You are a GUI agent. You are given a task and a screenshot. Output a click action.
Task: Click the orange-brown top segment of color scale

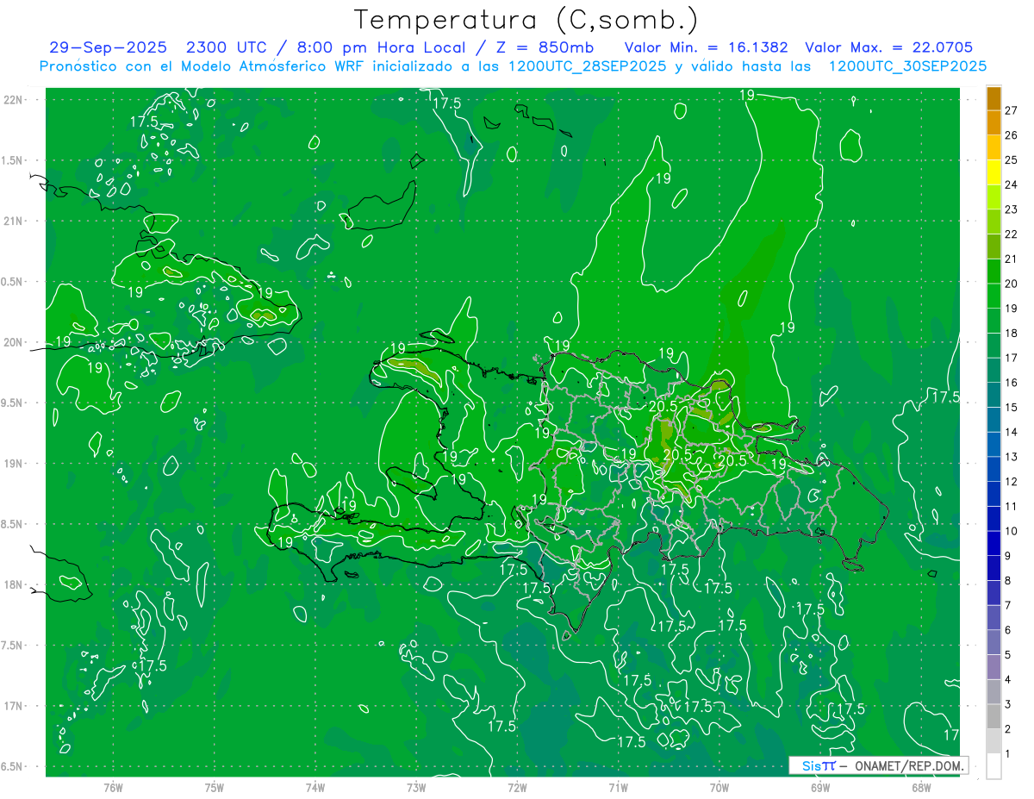click(994, 98)
